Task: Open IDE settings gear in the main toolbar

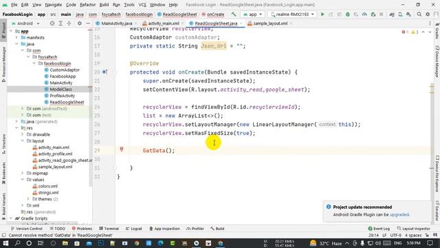Action: (428, 14)
